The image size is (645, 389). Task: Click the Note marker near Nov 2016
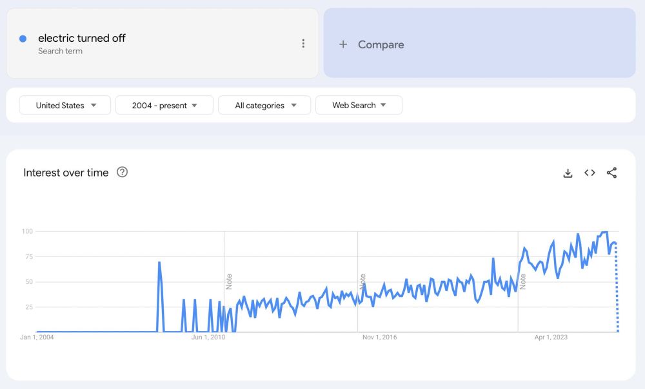click(x=363, y=280)
